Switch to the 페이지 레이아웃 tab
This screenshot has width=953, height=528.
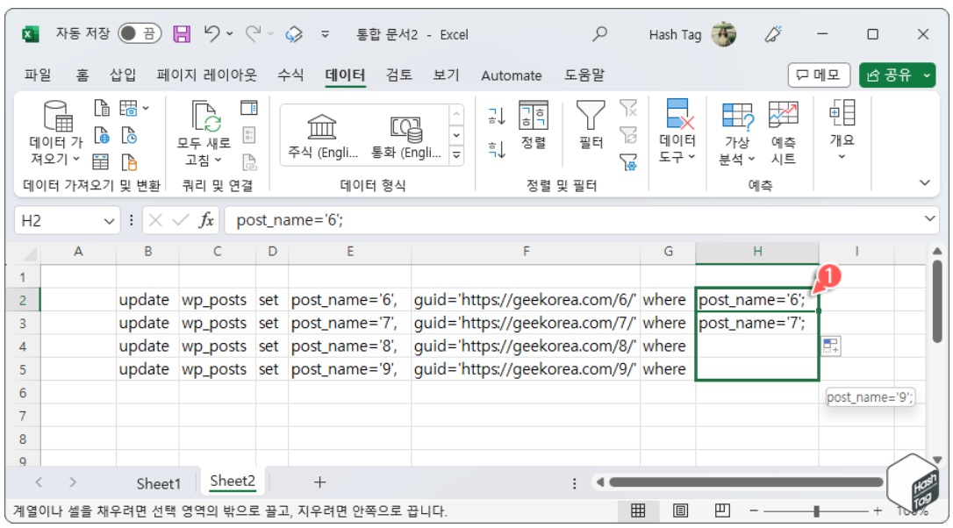click(206, 75)
